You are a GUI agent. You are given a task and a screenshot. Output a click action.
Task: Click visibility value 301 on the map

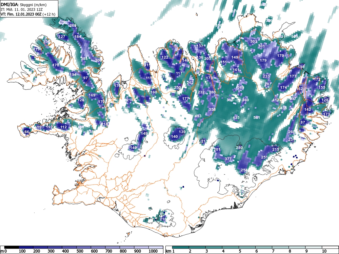tap(261, 46)
